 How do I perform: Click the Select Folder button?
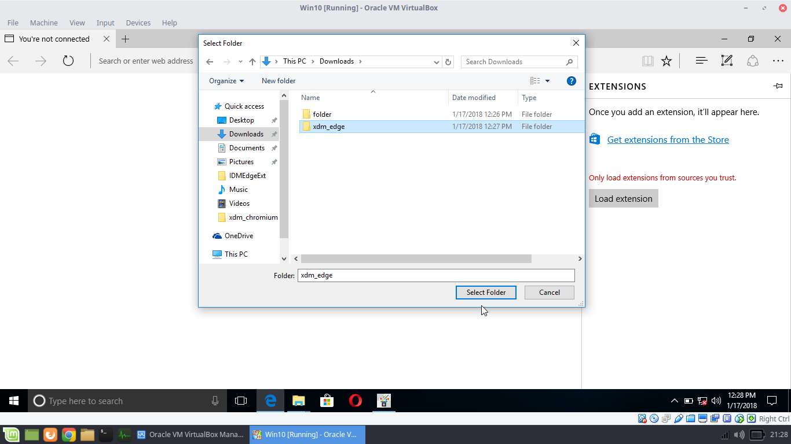[486, 293]
